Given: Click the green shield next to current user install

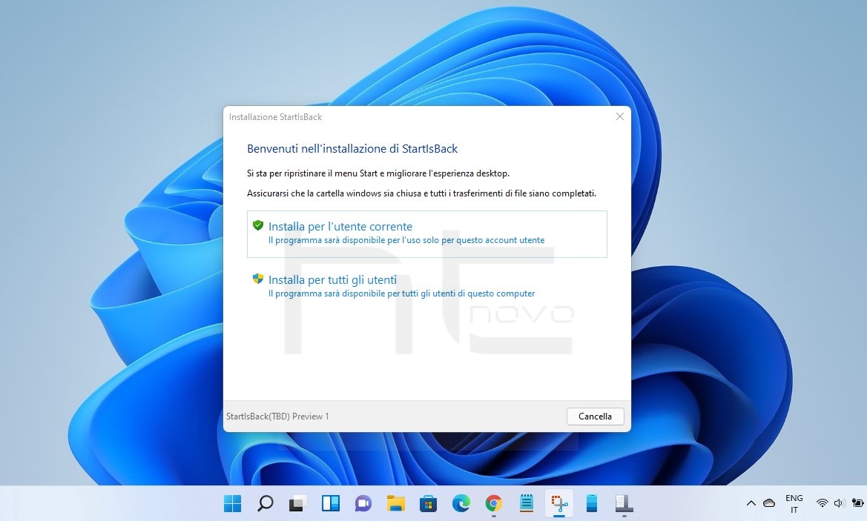Looking at the screenshot, I should click(x=258, y=225).
